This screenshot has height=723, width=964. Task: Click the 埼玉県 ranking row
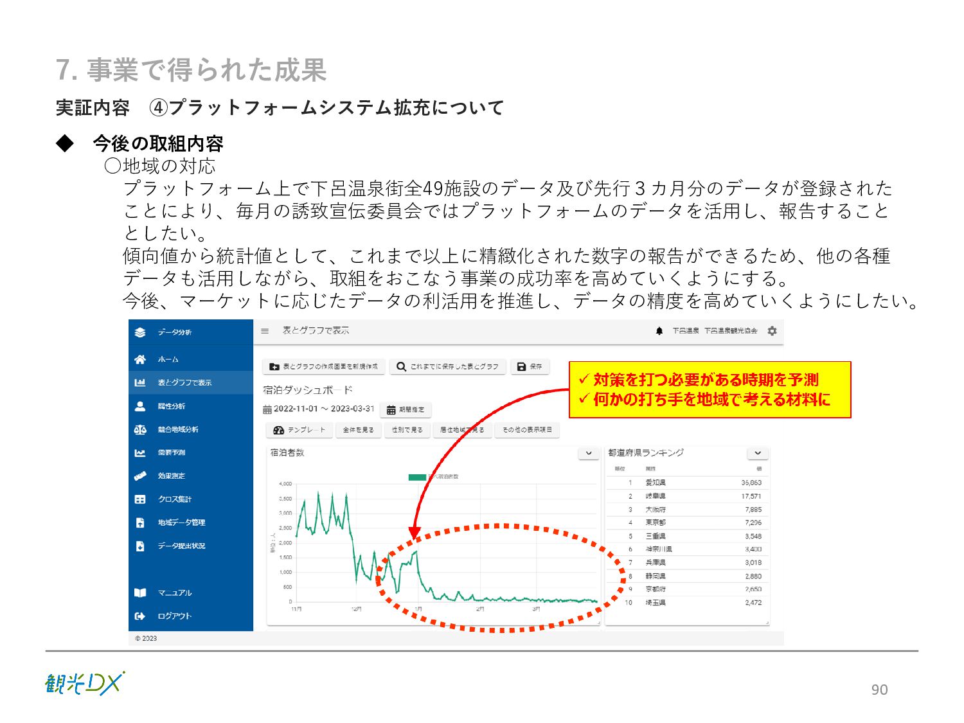click(x=687, y=603)
